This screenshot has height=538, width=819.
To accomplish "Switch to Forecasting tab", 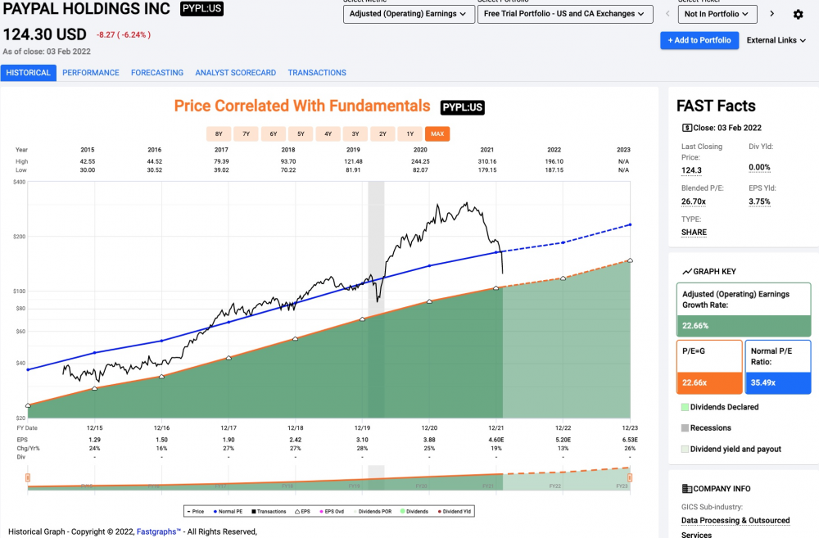I will tap(157, 73).
